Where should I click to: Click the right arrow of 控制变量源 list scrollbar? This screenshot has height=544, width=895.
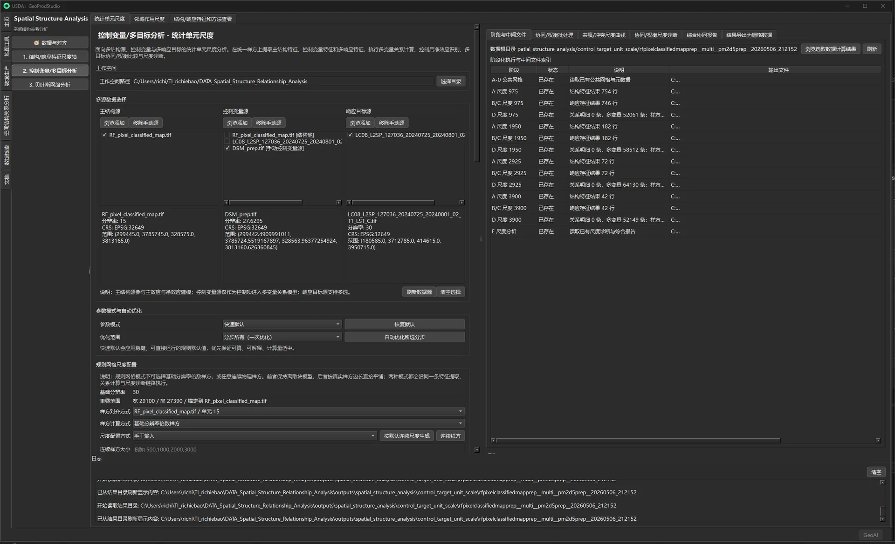click(339, 203)
